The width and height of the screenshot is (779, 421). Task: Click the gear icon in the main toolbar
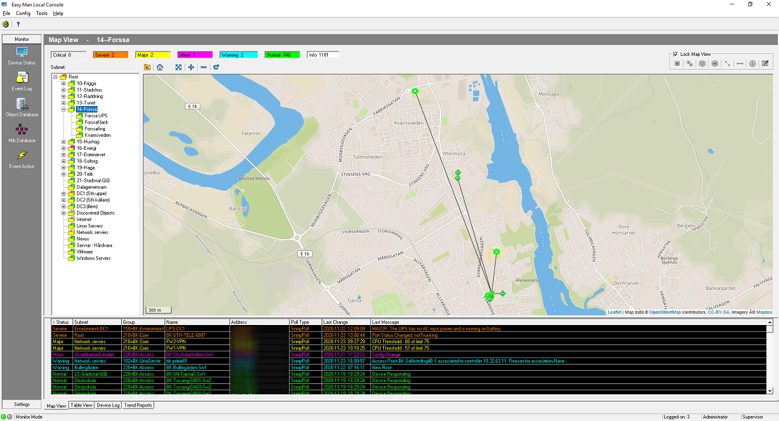coord(6,24)
